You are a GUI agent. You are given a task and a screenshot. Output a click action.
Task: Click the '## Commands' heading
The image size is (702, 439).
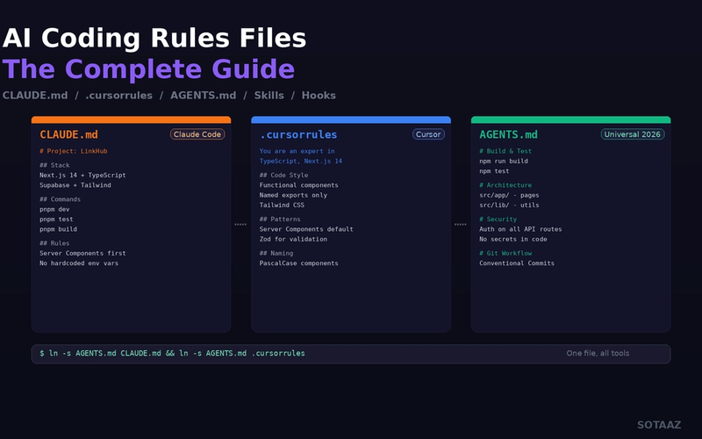pos(60,199)
